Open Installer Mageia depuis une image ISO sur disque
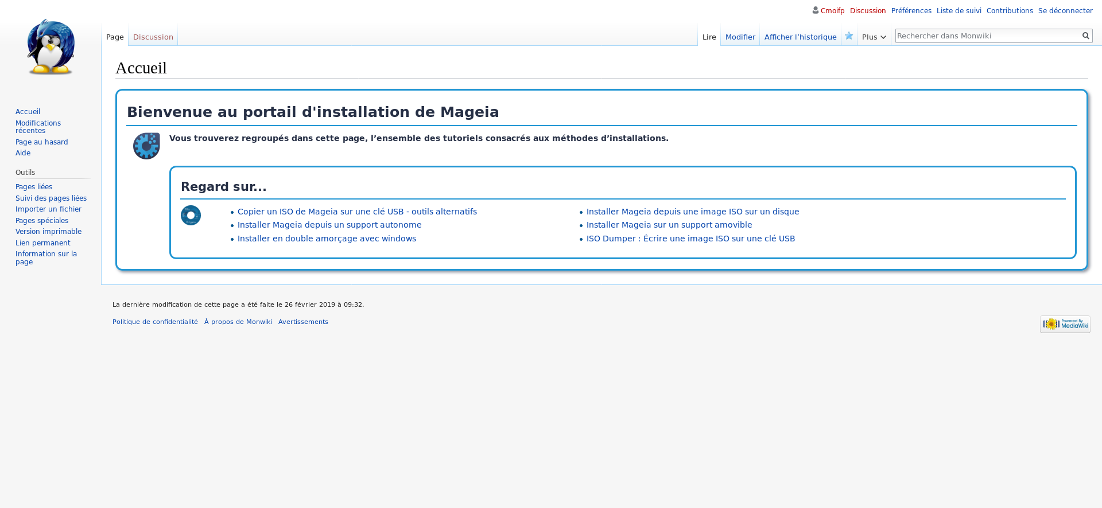Screen dimensions: 1102x508 (693, 212)
